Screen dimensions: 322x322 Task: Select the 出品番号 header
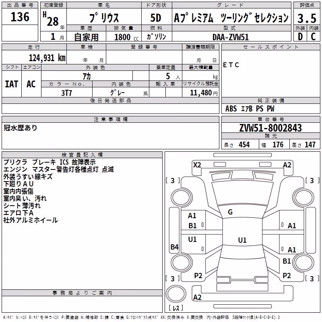click(x=20, y=5)
